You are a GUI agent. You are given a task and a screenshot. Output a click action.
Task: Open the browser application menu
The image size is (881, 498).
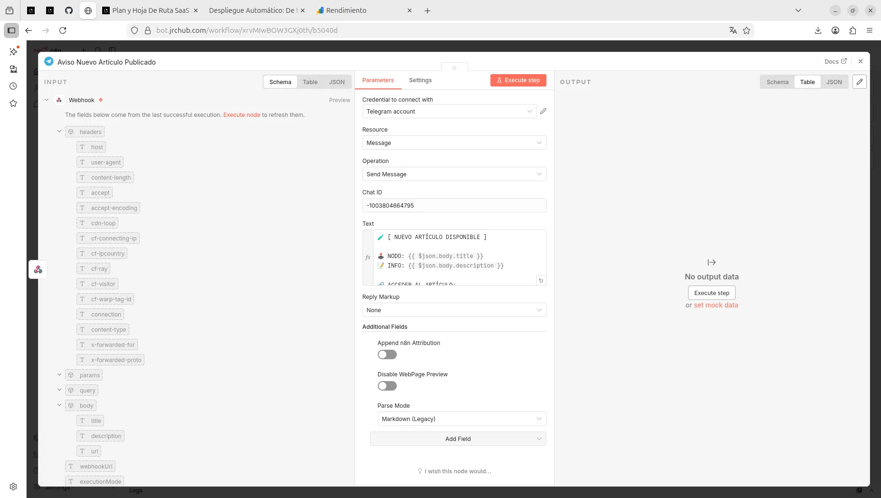click(x=870, y=30)
